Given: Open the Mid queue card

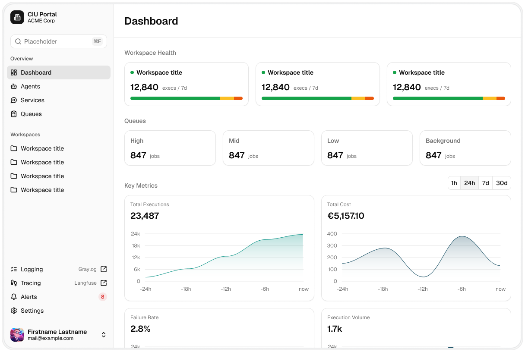Looking at the screenshot, I should tap(269, 148).
